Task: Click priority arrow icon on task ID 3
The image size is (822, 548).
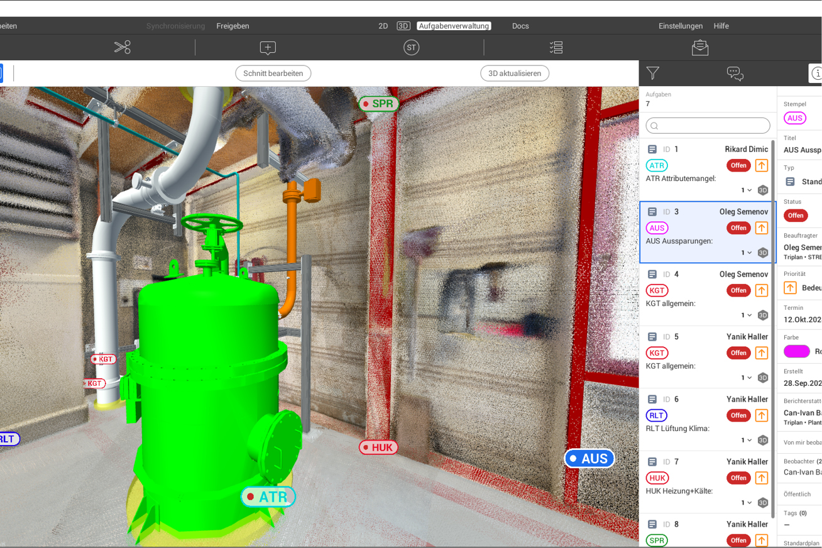Action: tap(762, 227)
